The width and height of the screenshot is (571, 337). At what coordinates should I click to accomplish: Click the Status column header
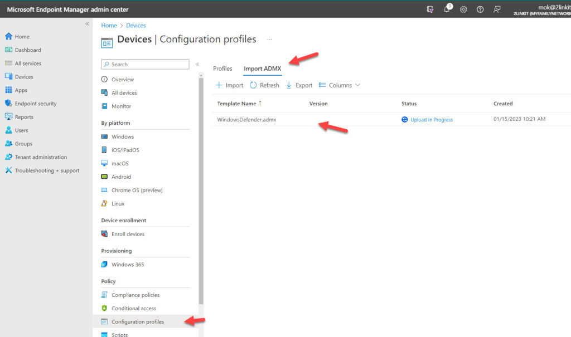409,104
